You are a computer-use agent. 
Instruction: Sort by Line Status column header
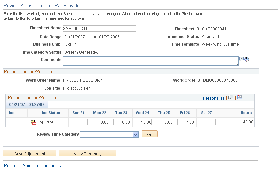[x=50, y=113]
